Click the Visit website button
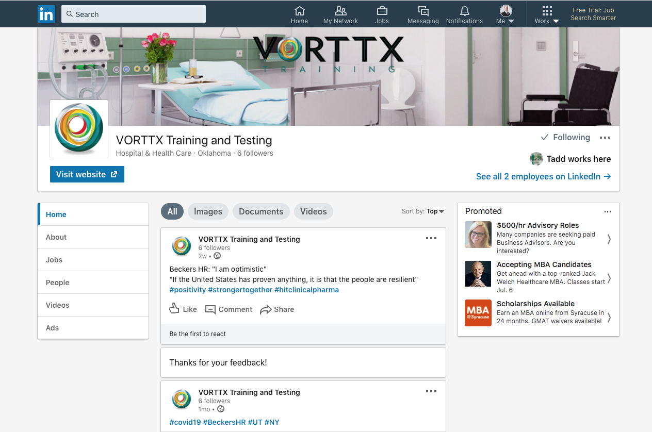Viewport: 652px width, 432px height. tap(87, 174)
